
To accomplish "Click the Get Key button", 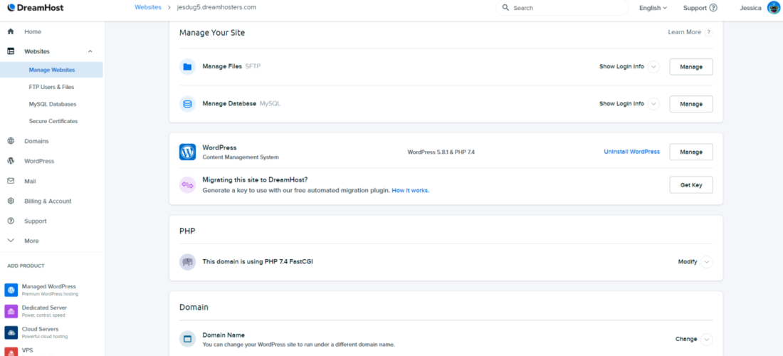I will [691, 184].
